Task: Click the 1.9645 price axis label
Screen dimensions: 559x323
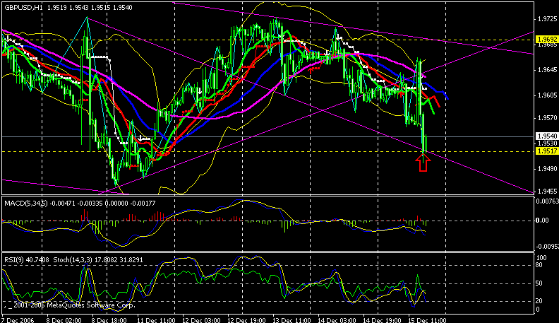Action: click(547, 70)
